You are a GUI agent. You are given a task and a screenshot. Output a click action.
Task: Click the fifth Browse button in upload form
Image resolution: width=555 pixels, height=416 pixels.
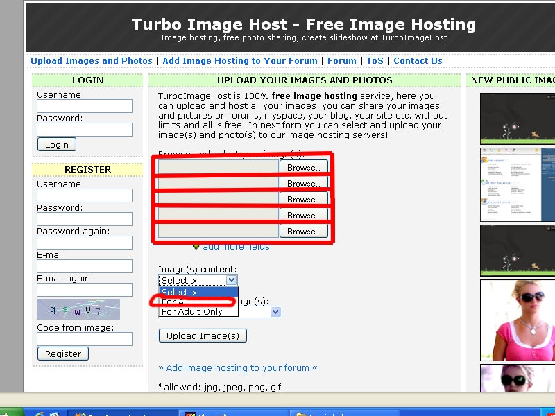point(304,231)
